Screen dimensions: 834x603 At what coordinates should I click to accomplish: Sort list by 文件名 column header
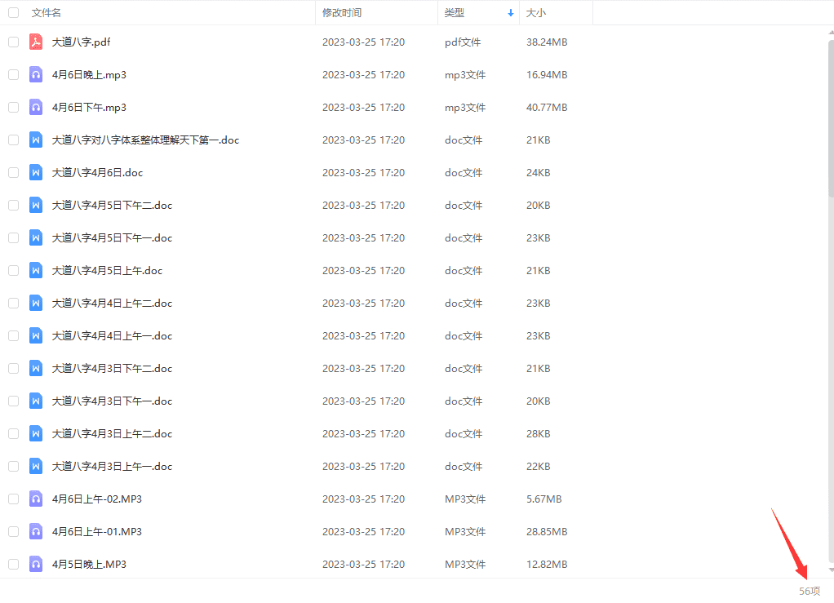47,13
